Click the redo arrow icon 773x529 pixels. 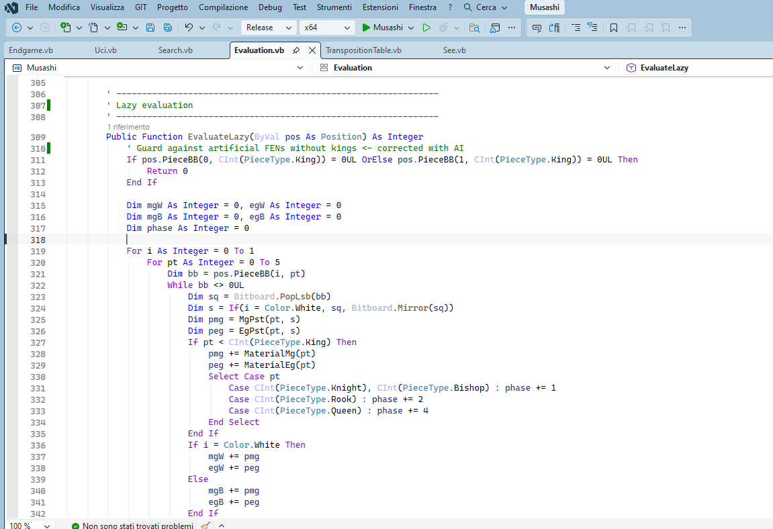[x=216, y=28]
